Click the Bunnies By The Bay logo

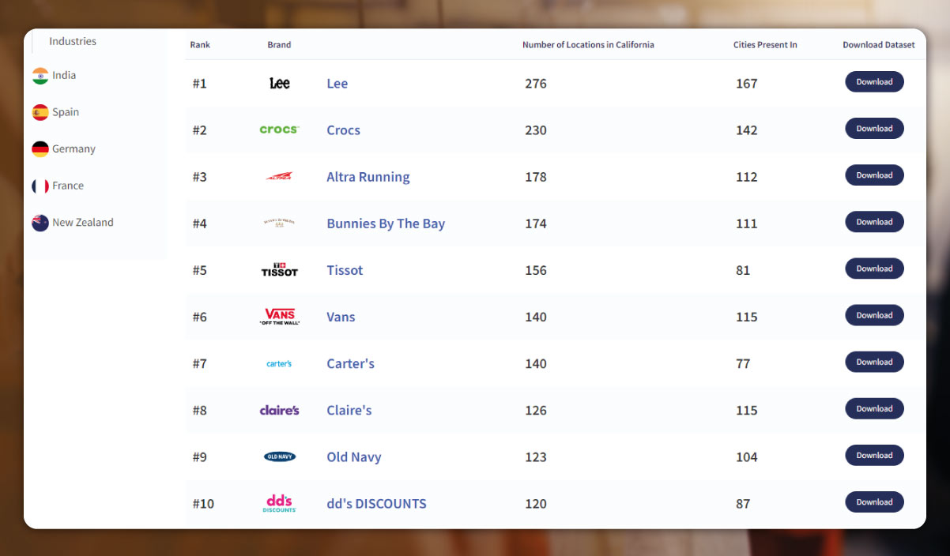click(280, 223)
